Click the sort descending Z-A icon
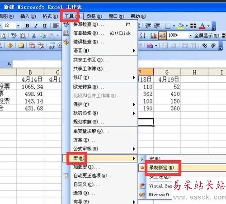Screen dimensions: 226x204 142,36
